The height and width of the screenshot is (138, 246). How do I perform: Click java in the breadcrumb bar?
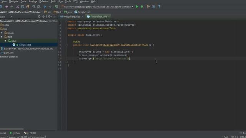point(68,12)
